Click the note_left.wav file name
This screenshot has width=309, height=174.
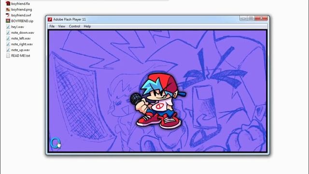pos(21,39)
